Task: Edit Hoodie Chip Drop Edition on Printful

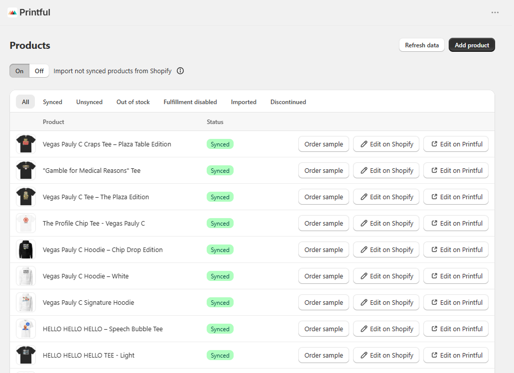Action: pyautogui.click(x=456, y=250)
